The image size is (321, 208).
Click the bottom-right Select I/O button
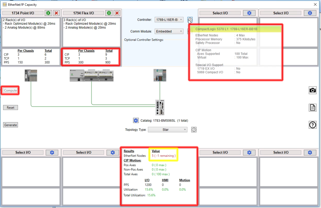point(281,152)
